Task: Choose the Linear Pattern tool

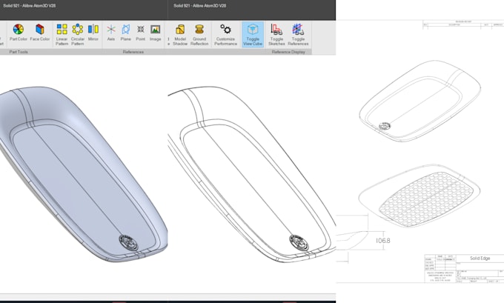Action: pyautogui.click(x=62, y=34)
